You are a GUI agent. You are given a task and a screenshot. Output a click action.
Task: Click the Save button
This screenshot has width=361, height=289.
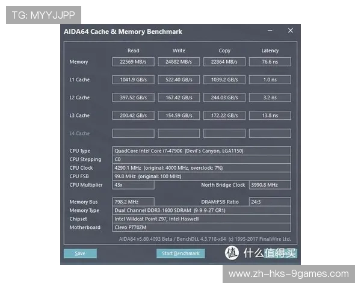tap(80, 253)
